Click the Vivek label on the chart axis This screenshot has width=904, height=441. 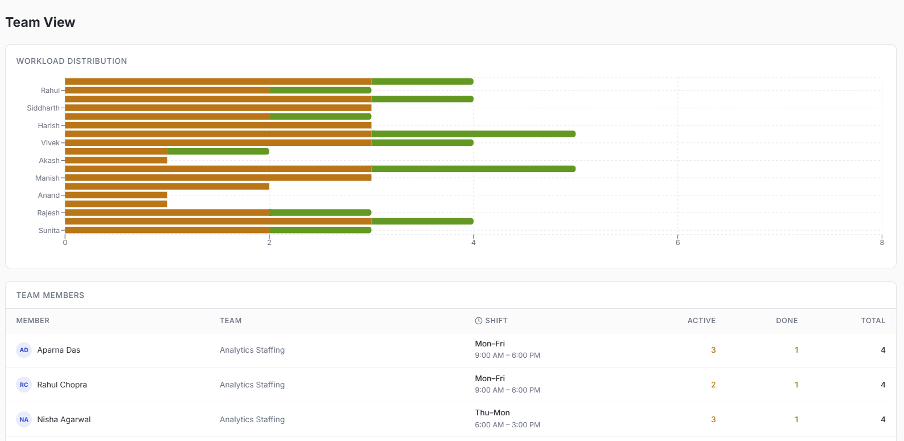click(x=50, y=143)
